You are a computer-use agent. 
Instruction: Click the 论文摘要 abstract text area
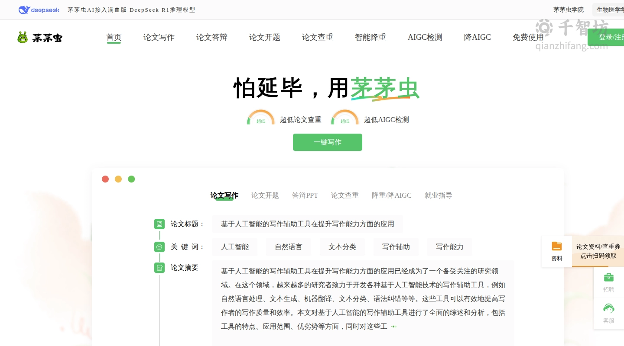[x=363, y=303]
